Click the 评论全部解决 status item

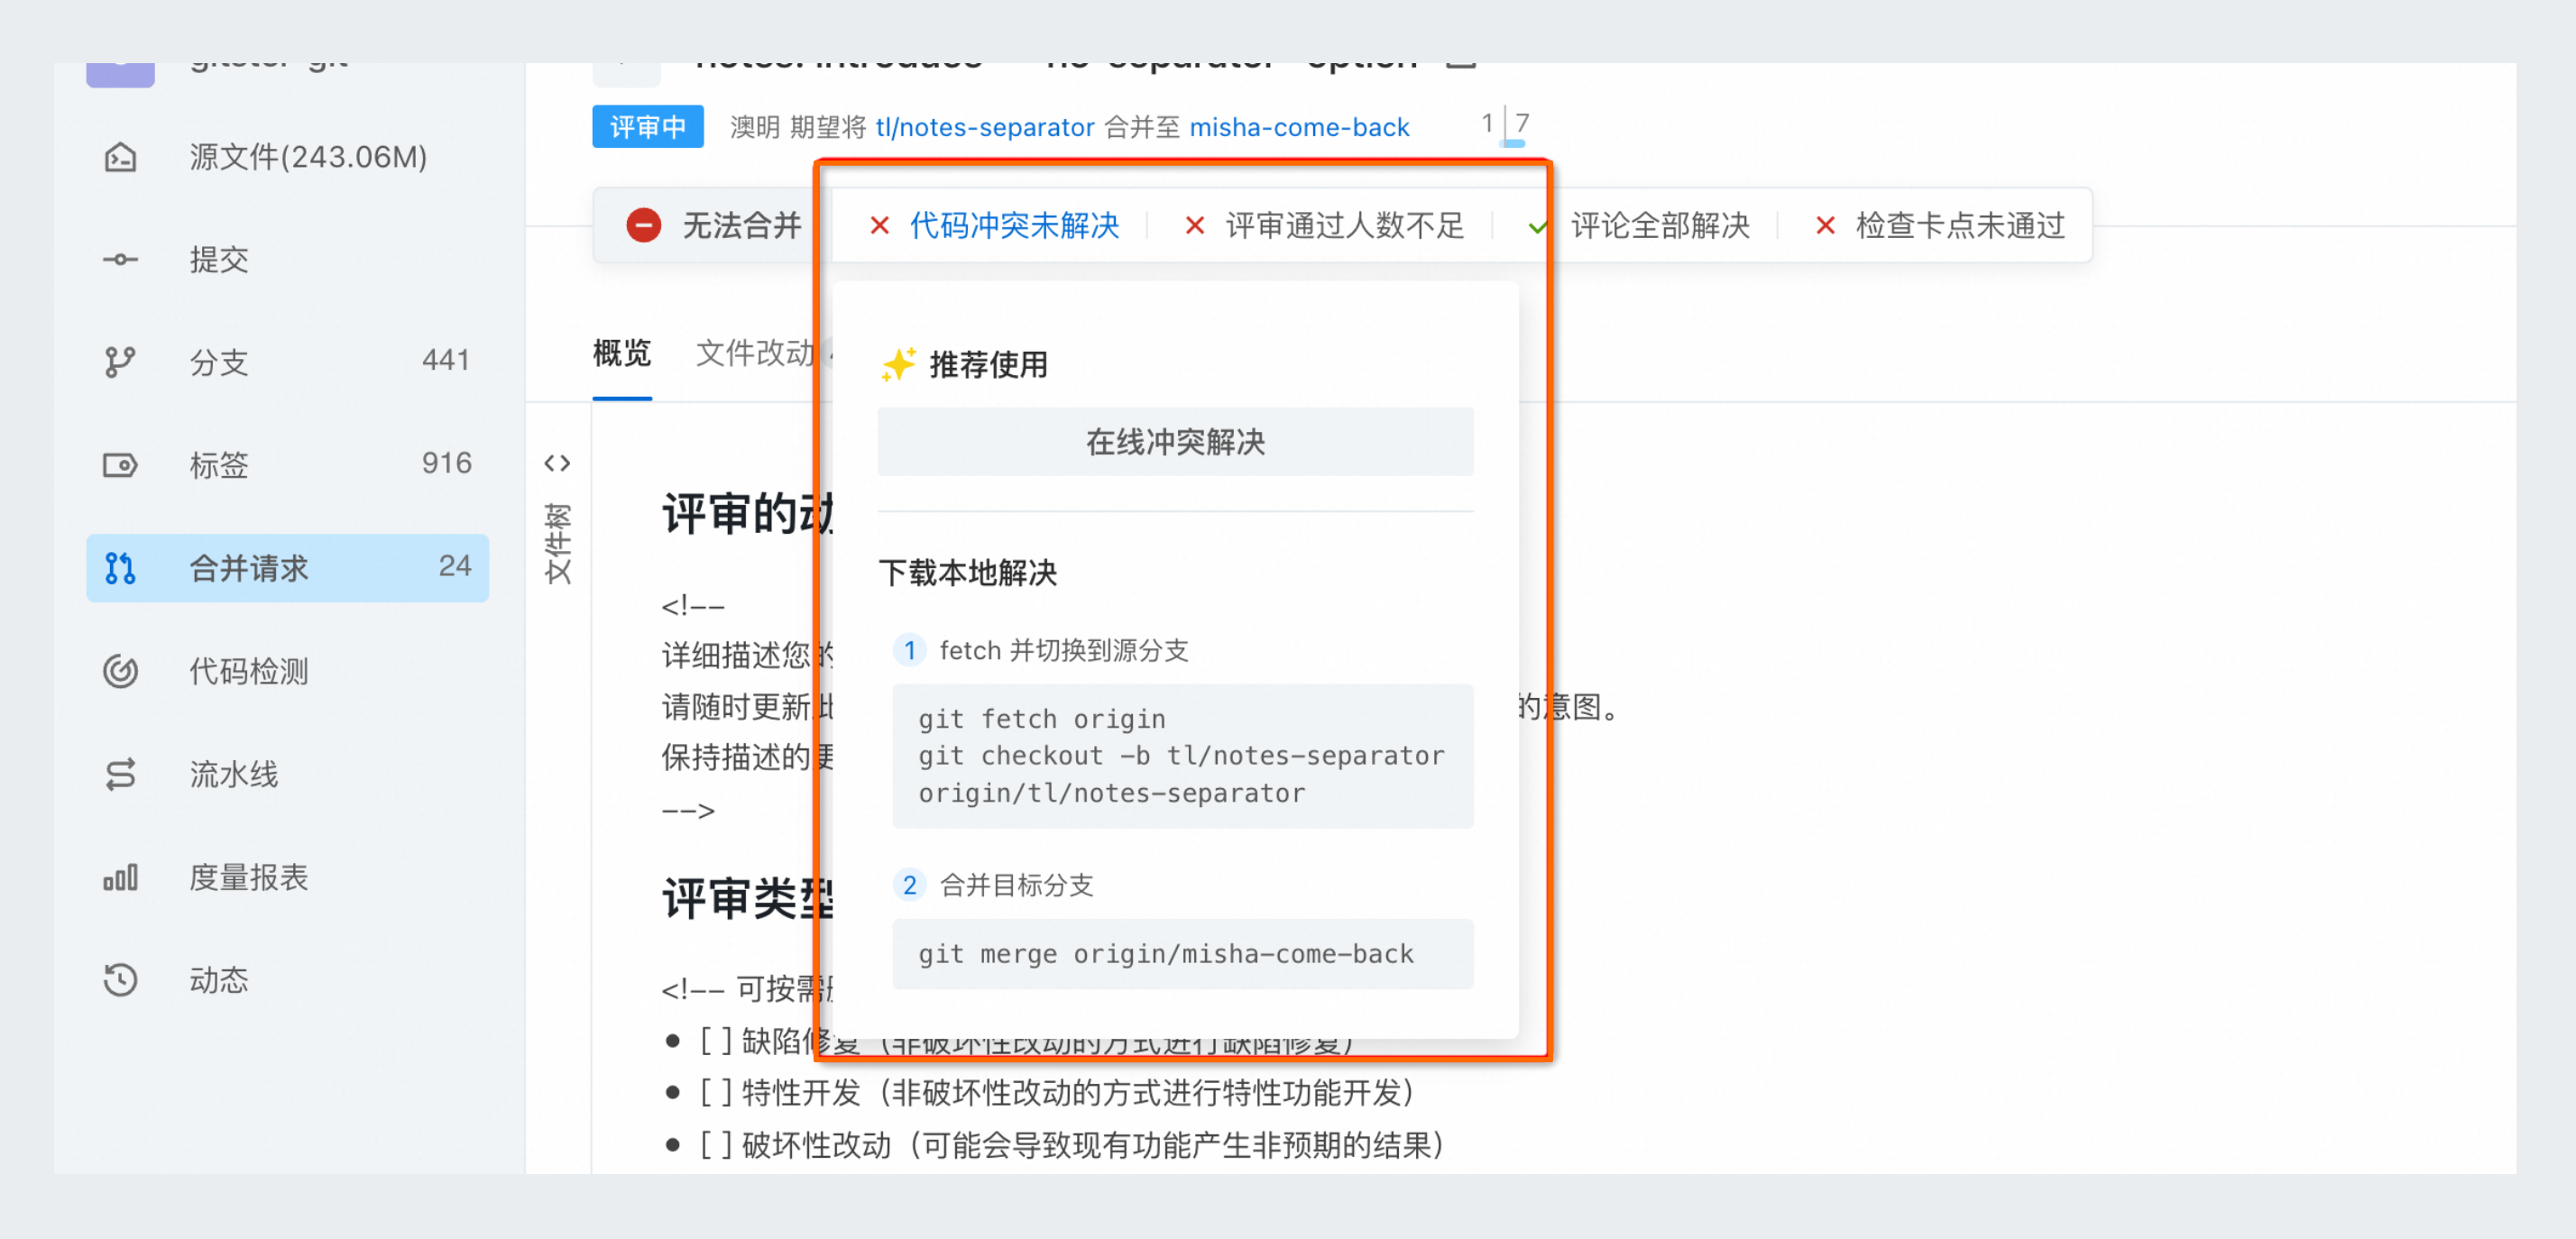pos(1660,225)
